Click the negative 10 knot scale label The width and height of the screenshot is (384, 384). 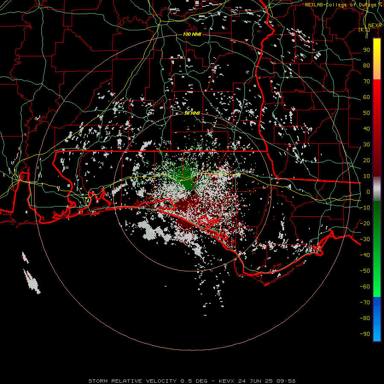(365, 208)
